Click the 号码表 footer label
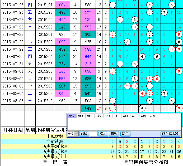 (55, 162)
